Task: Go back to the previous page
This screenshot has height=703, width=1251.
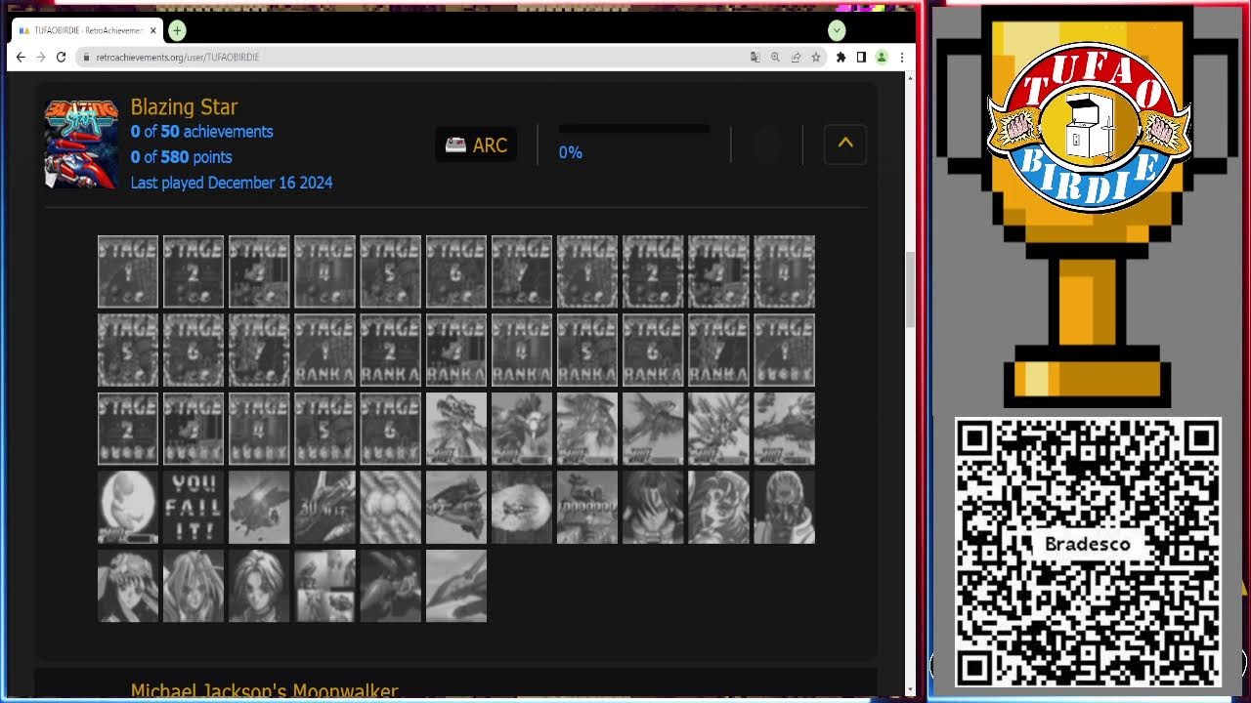Action: (21, 58)
